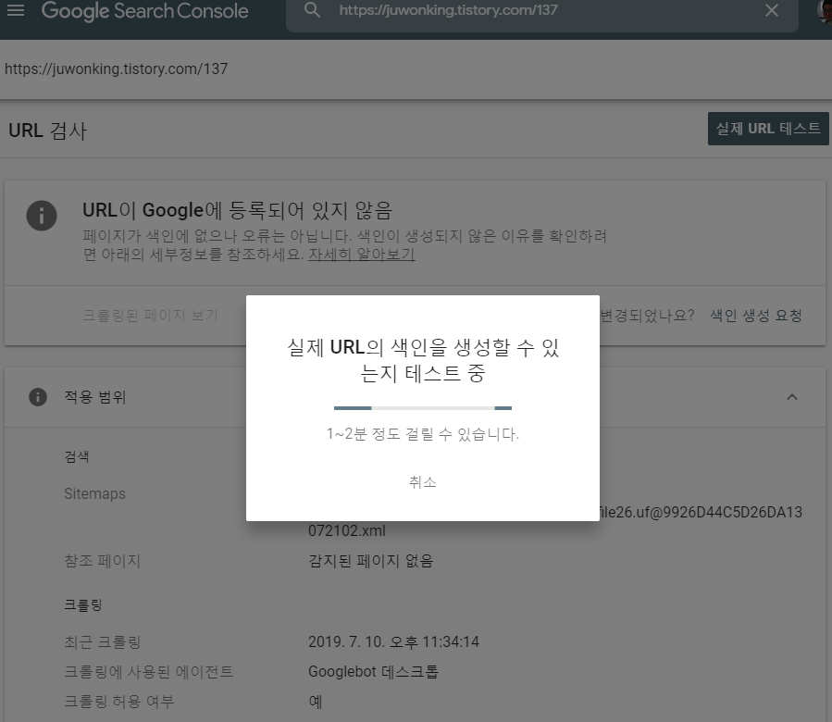Screen dimensions: 832x722
Task: Click the search magnifier icon
Action: [312, 9]
